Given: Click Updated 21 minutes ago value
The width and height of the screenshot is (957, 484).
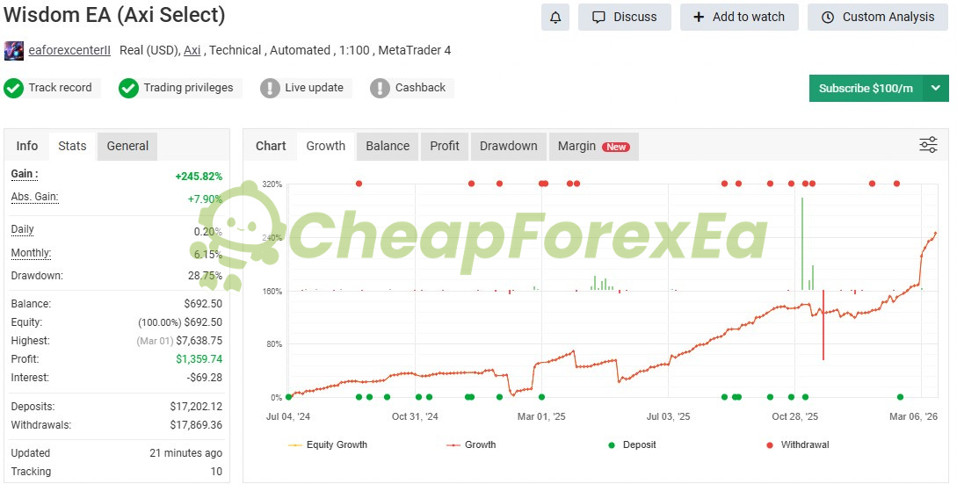Looking at the screenshot, I should [185, 453].
